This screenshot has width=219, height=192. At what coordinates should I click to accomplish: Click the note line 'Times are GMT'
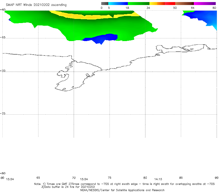(57, 184)
